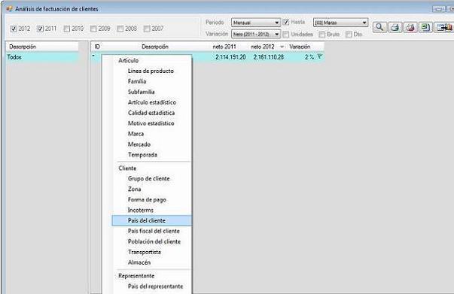Click the neto 2011 column header
Image resolution: width=454 pixels, height=294 pixels.
[x=224, y=47]
